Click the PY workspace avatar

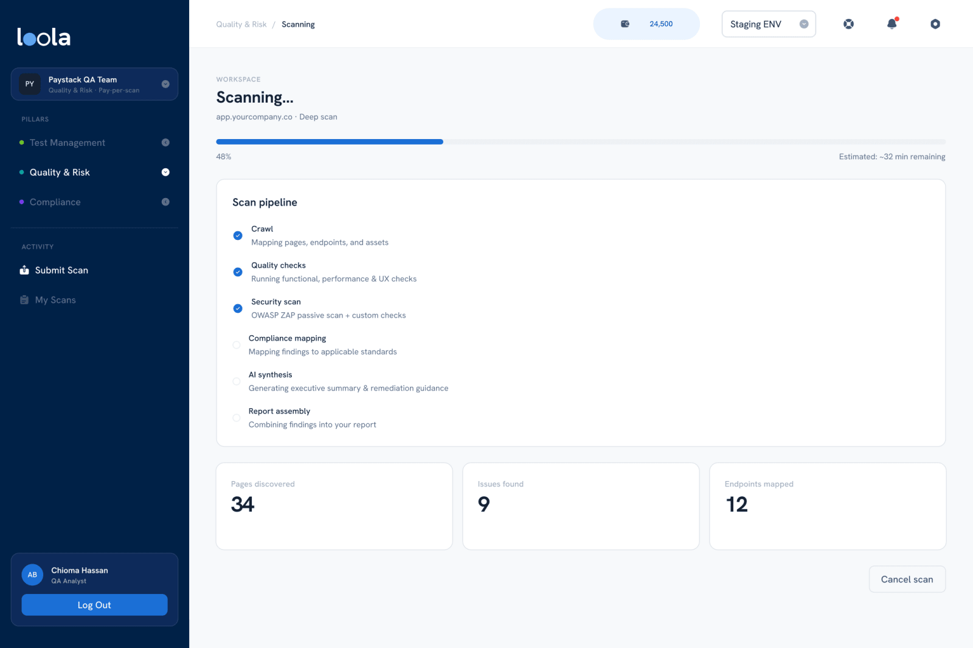30,84
